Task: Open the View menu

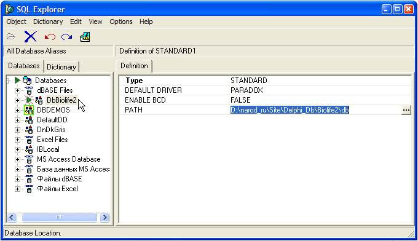Action: tap(95, 22)
